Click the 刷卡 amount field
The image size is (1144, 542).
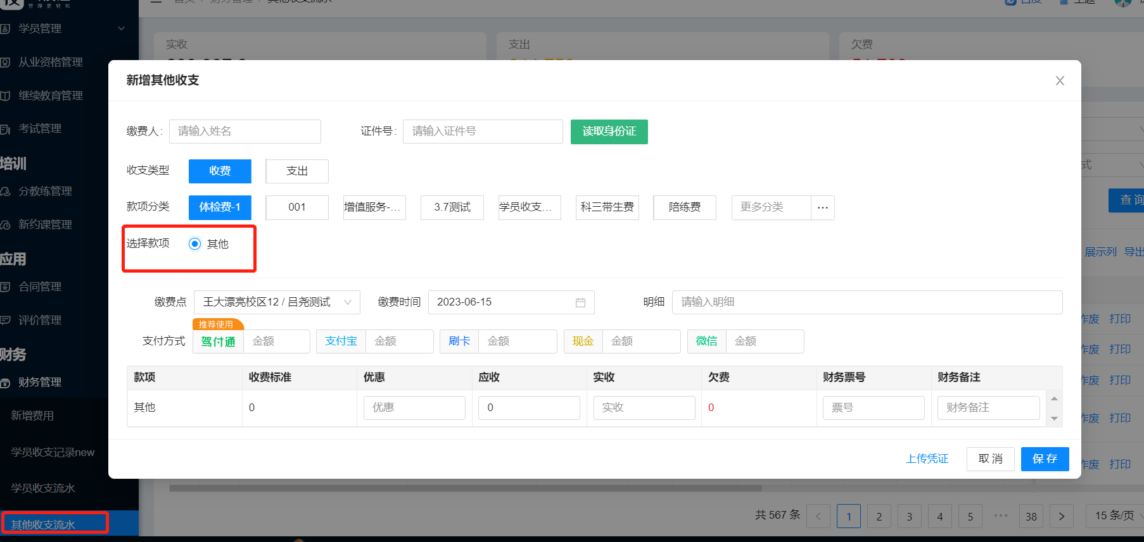pyautogui.click(x=518, y=342)
